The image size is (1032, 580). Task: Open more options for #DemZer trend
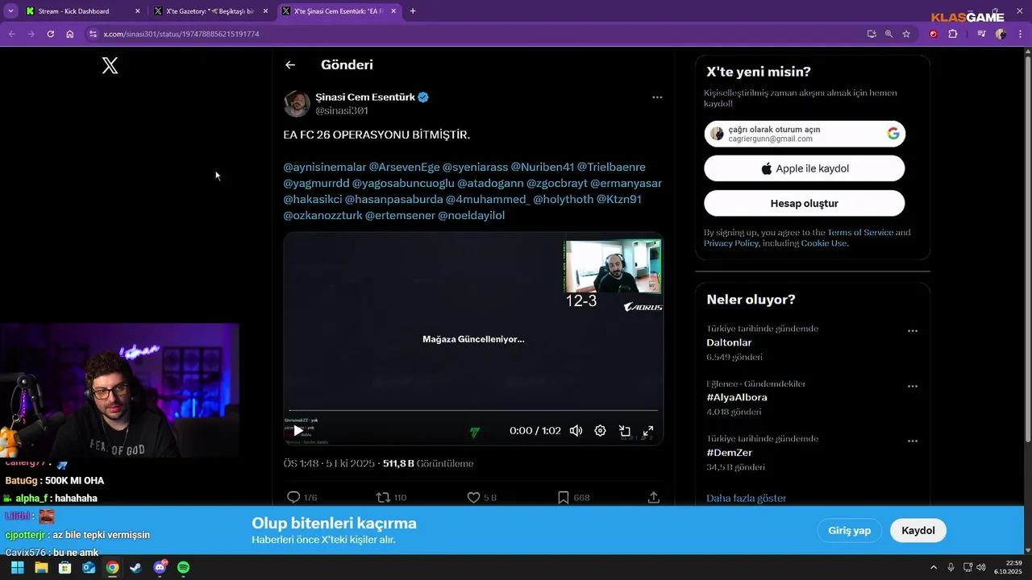coord(913,441)
